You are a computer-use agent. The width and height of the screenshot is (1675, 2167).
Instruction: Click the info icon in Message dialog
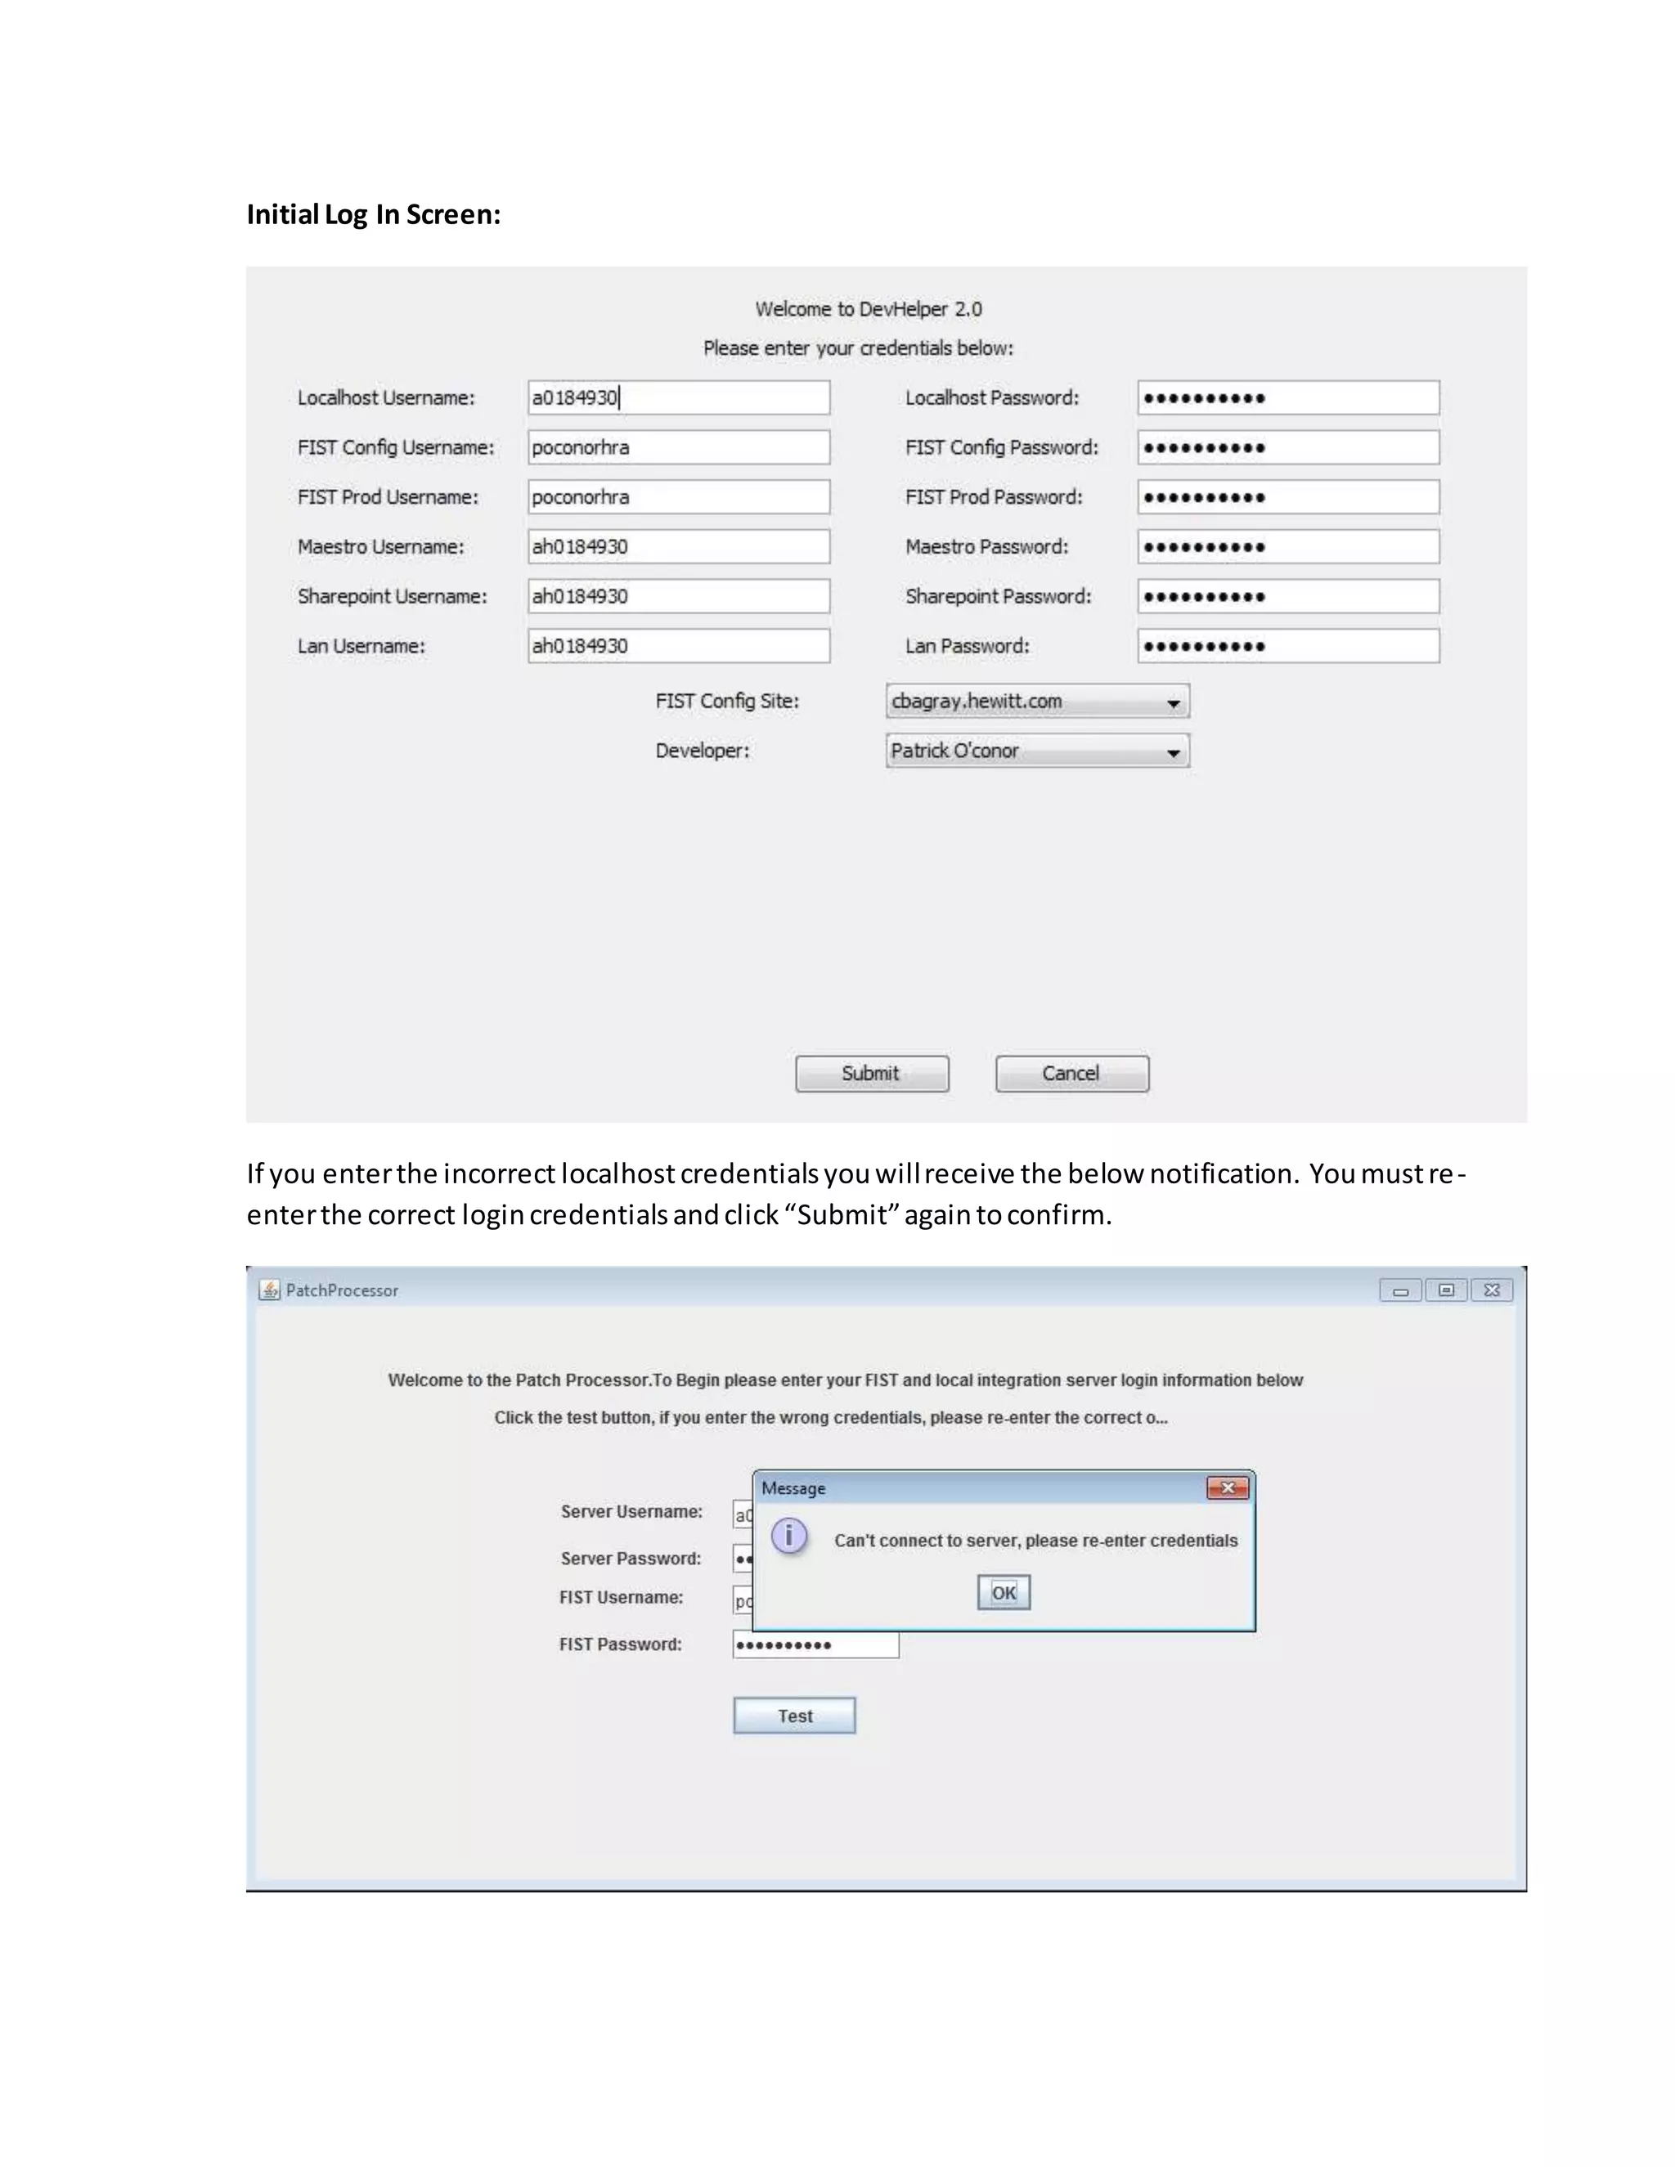pos(789,1536)
